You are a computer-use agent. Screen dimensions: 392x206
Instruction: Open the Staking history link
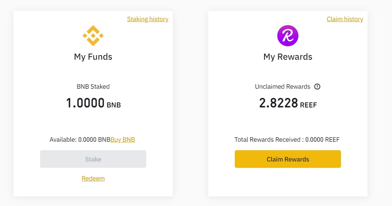(148, 19)
